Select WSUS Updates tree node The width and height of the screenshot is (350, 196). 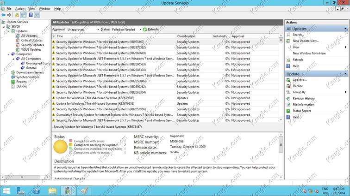[x=31, y=49]
